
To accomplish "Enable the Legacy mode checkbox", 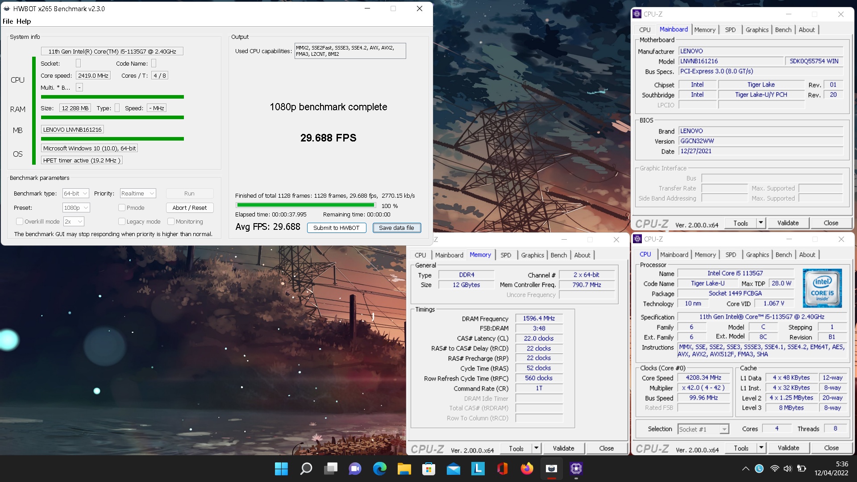I will pyautogui.click(x=121, y=221).
